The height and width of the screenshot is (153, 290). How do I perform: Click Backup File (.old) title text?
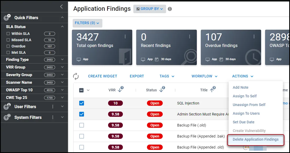[191, 125]
